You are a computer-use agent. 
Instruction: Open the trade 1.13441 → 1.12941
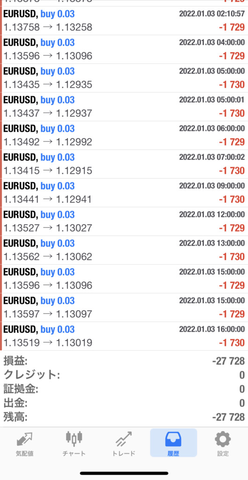point(124,193)
